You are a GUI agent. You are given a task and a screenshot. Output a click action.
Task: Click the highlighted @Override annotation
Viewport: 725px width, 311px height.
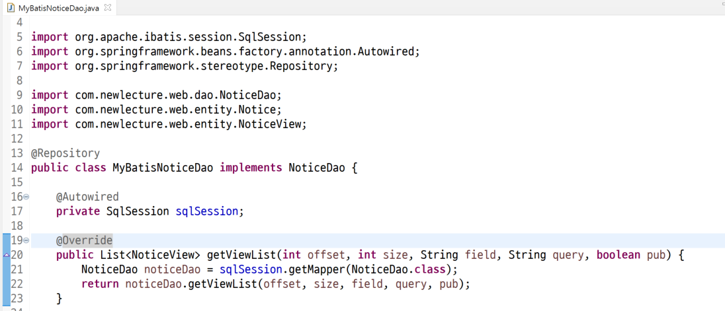(x=84, y=240)
